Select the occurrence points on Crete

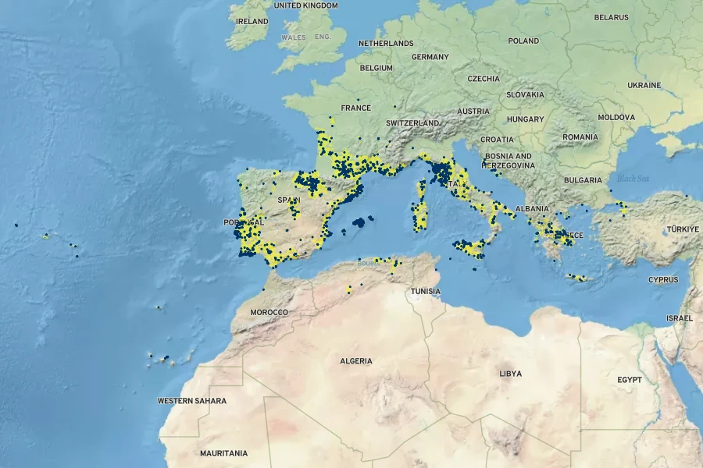tap(577, 277)
